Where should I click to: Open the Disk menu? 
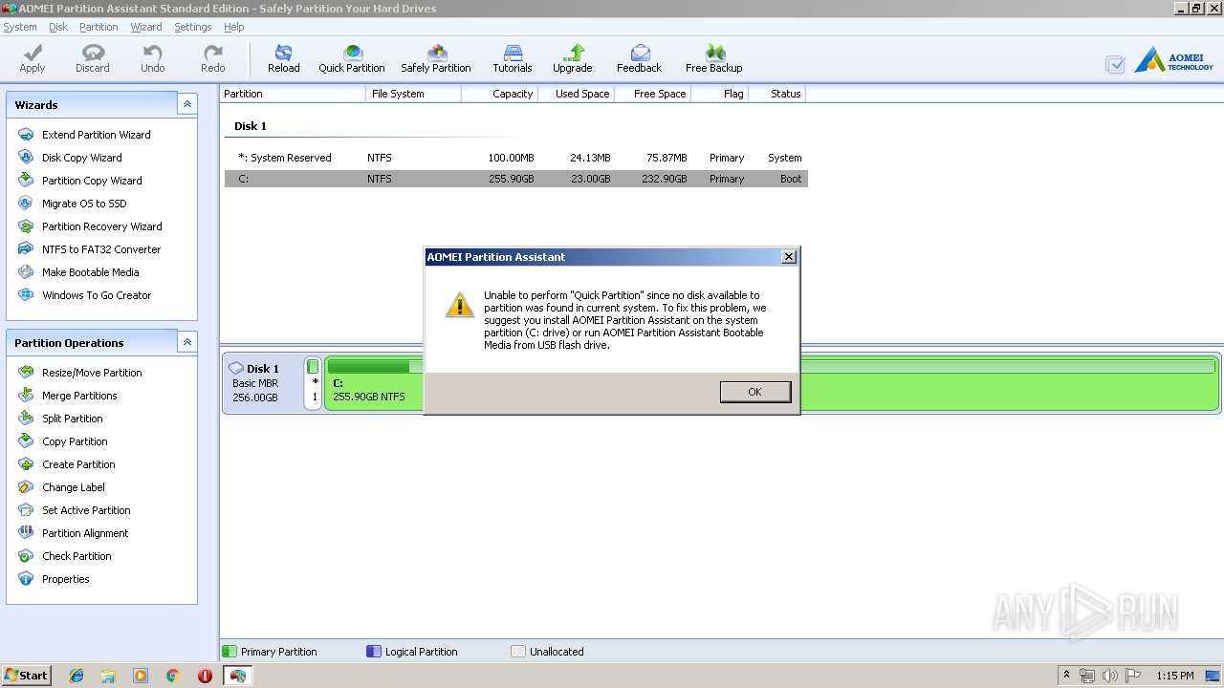coord(58,27)
